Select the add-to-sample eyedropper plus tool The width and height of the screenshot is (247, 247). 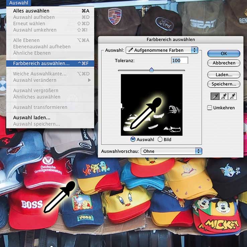click(224, 96)
